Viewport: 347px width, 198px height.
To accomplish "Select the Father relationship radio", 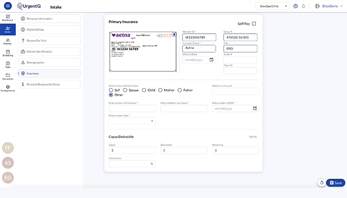I will coord(179,90).
